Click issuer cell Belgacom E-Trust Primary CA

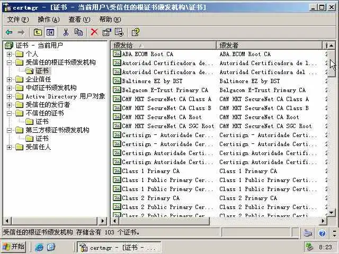pos(263,90)
